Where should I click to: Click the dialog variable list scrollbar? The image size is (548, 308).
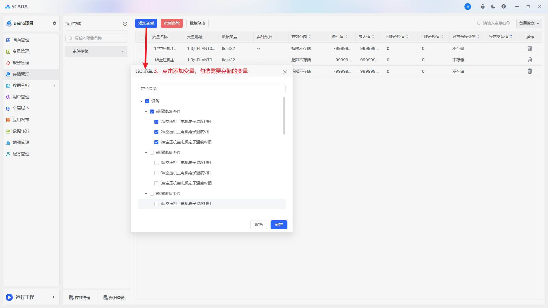pyautogui.click(x=284, y=116)
